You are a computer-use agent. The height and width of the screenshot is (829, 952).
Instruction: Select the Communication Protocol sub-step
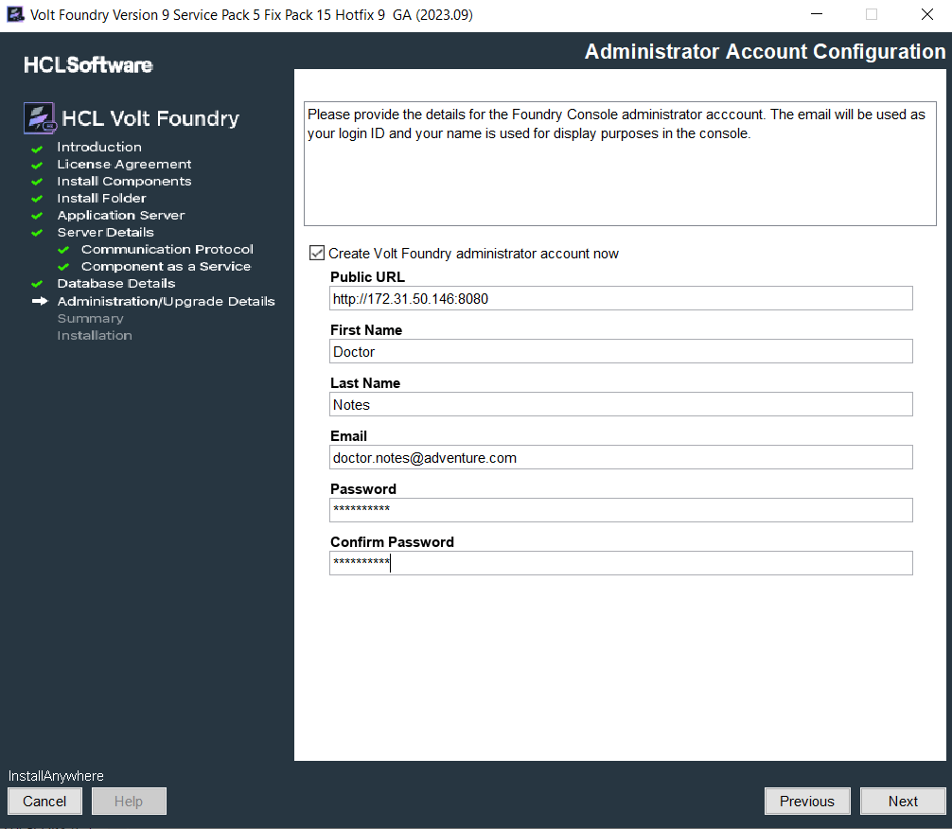pos(167,249)
